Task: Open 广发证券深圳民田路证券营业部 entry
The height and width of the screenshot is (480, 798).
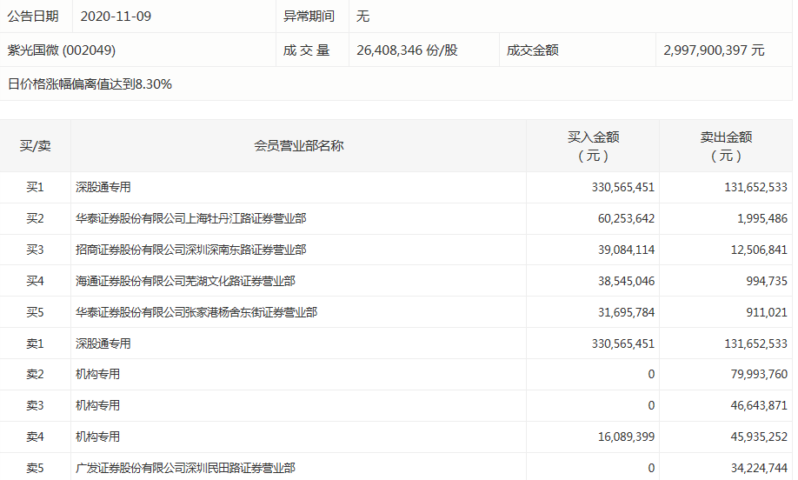Action: point(185,469)
